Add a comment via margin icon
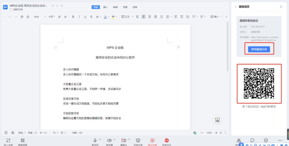 click(x=178, y=47)
